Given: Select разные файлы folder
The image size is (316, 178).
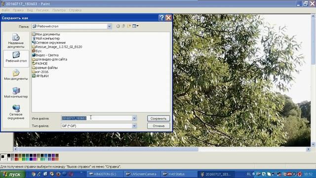Looking at the screenshot, I should click(45, 68).
